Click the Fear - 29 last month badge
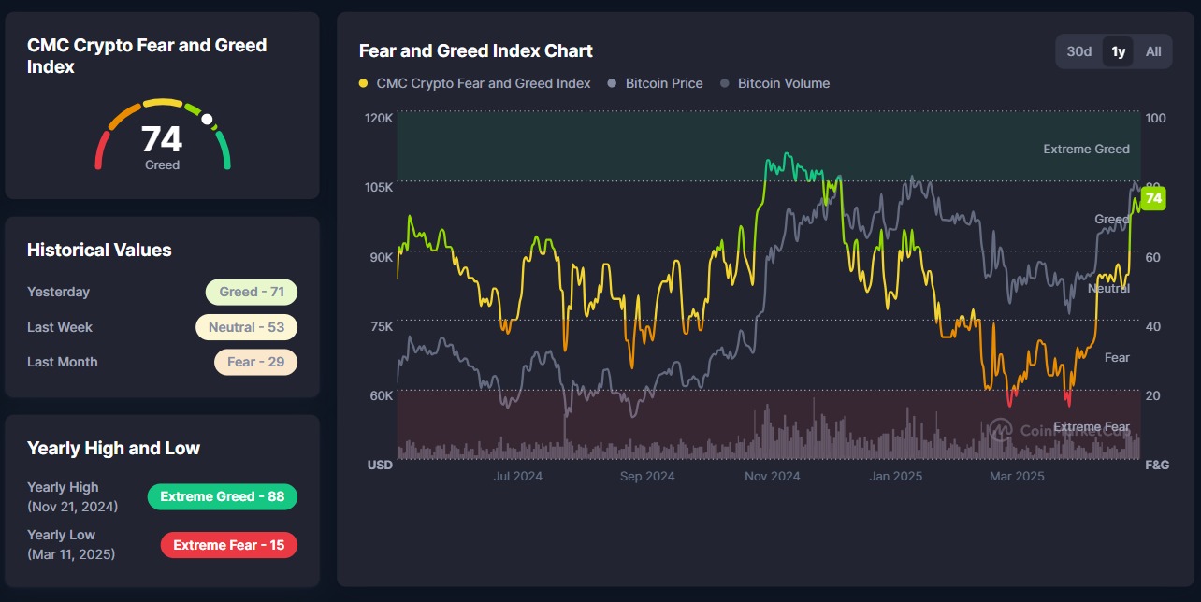 255,362
